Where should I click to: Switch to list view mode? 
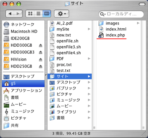point(38,14)
